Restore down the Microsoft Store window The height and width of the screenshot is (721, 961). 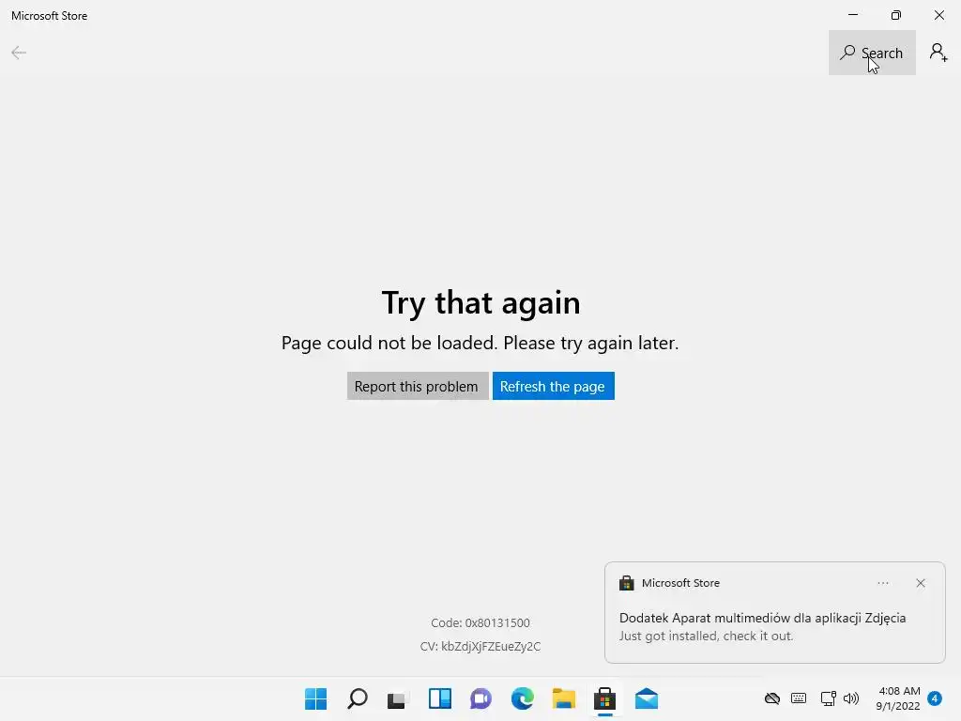point(896,15)
